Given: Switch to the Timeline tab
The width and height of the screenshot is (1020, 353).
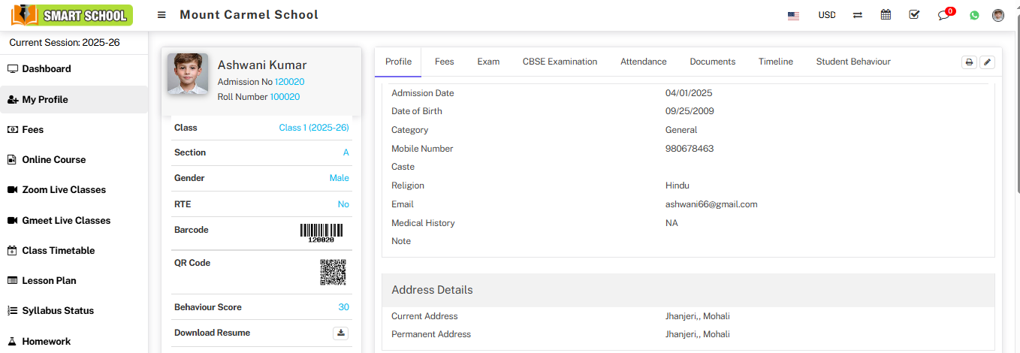Looking at the screenshot, I should (x=776, y=62).
